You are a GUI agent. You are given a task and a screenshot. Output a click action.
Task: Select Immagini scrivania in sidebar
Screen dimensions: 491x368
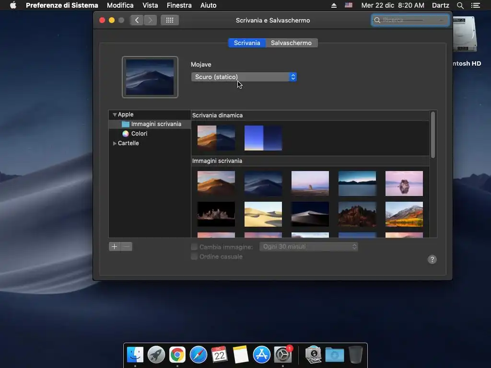point(150,124)
